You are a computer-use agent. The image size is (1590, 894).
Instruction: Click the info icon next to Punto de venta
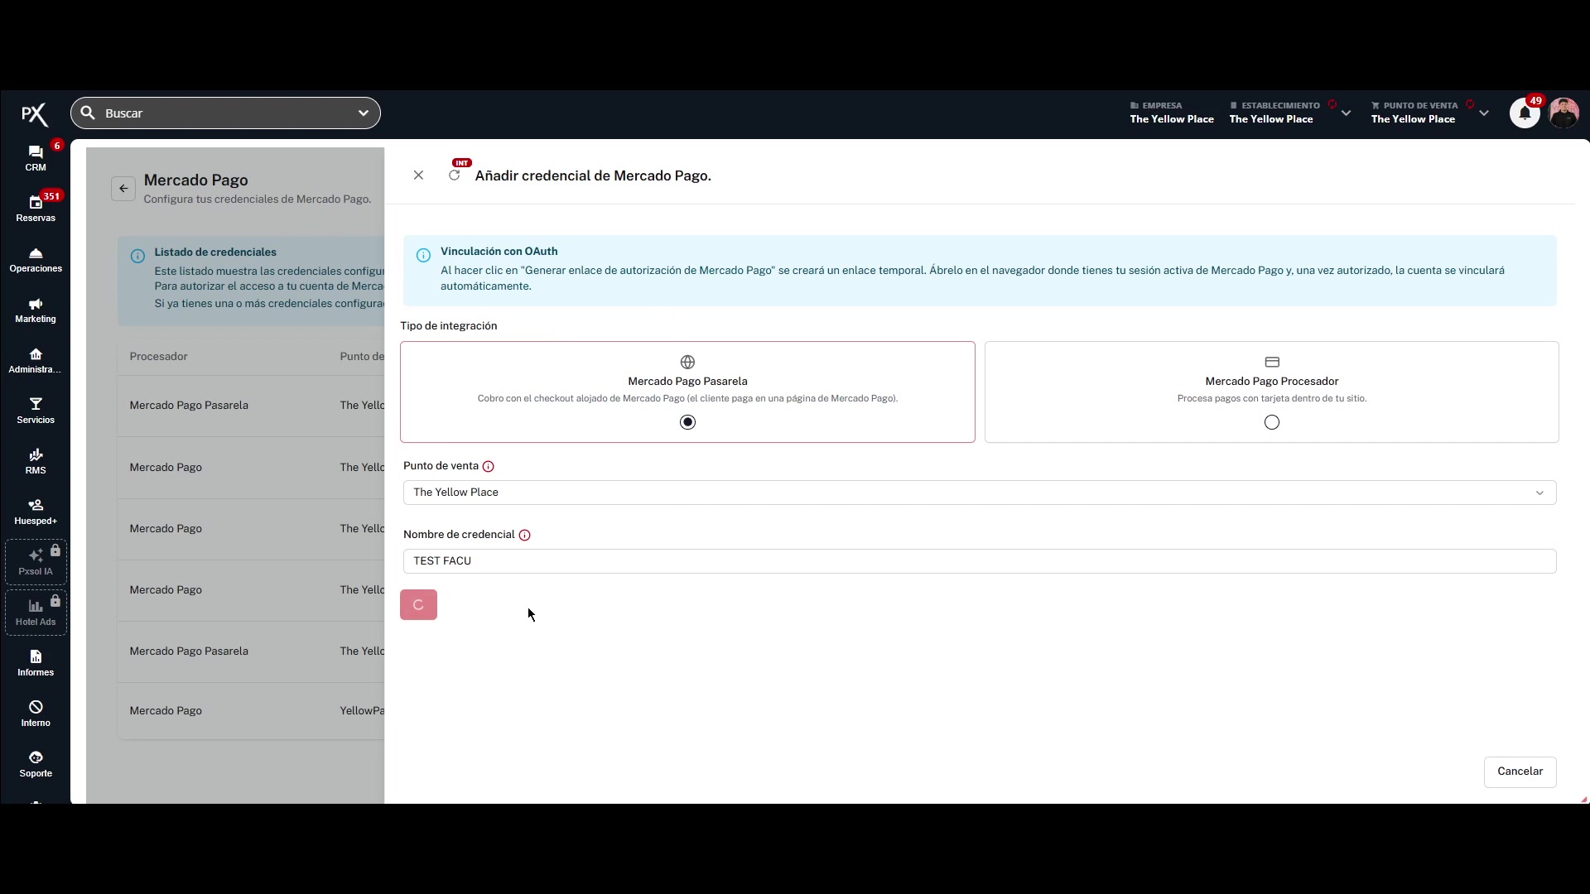tap(489, 467)
